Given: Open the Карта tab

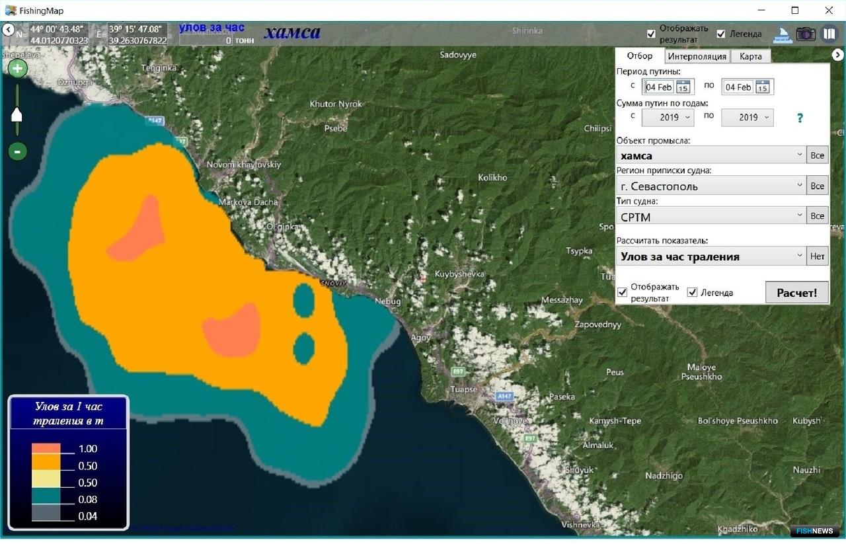Looking at the screenshot, I should pyautogui.click(x=751, y=56).
